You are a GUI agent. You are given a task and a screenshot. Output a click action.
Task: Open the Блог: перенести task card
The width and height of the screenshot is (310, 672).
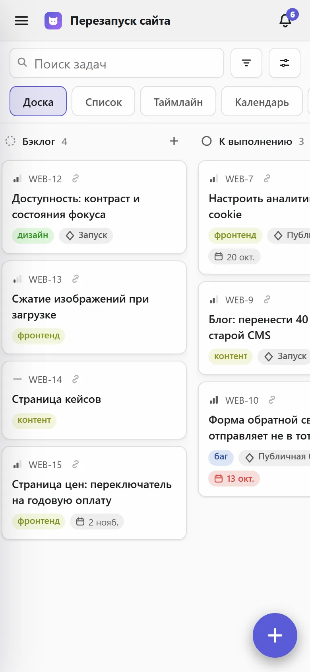coord(254,328)
